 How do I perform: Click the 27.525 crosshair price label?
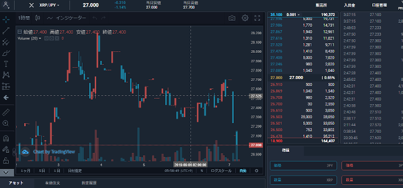[256, 96]
